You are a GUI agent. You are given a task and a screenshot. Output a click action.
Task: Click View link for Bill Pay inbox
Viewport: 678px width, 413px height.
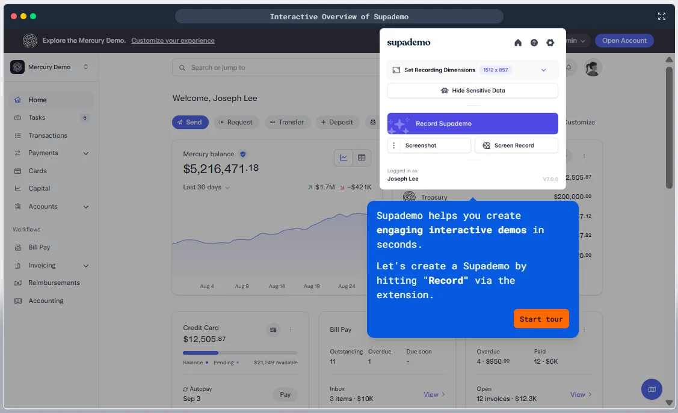[x=434, y=394]
